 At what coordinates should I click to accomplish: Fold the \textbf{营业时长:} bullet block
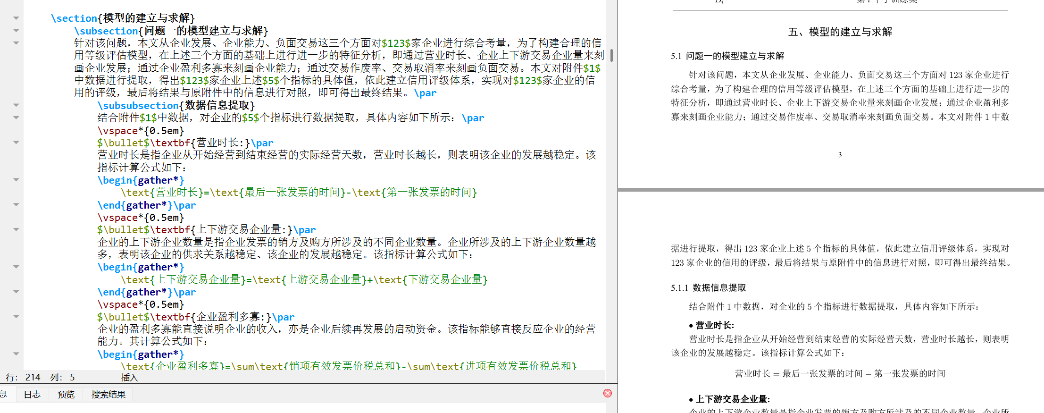click(x=16, y=143)
